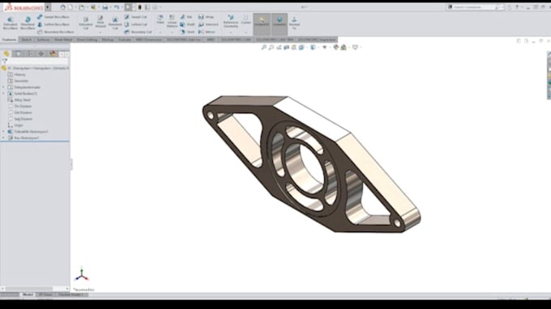Screen dimensions: 551x309
Task: Open the dropdown under Linear Pattern
Action: 172,32
